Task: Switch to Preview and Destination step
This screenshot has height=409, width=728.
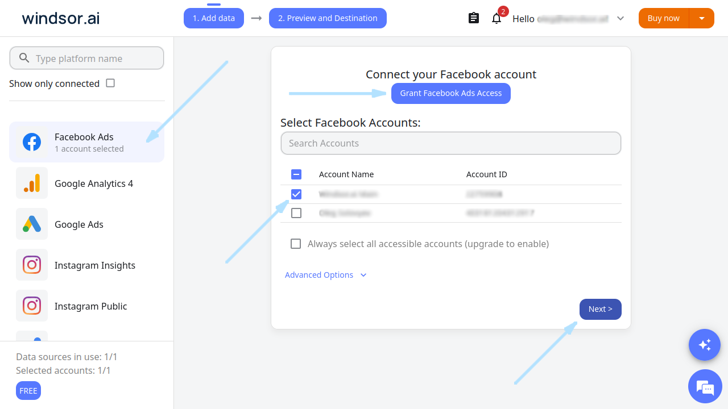Action: click(x=328, y=18)
